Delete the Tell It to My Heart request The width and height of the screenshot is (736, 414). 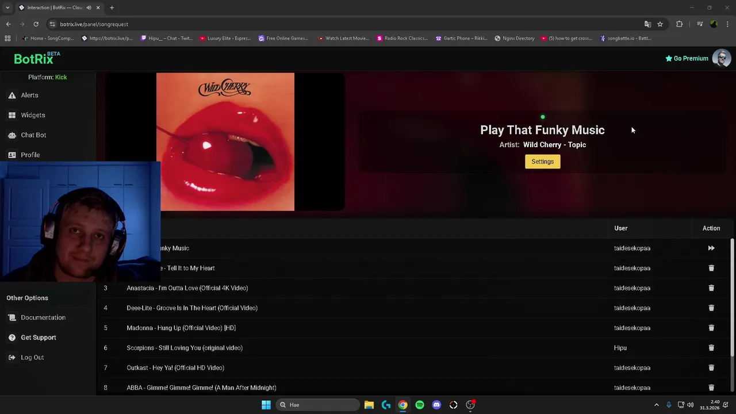tap(711, 268)
